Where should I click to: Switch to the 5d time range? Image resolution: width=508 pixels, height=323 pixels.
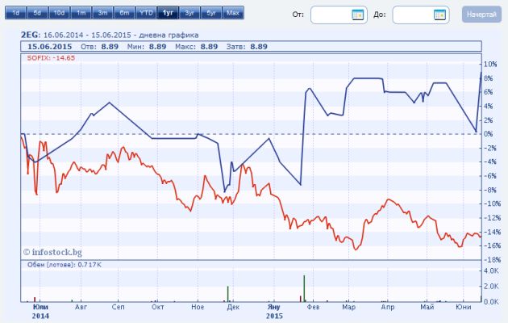37,14
